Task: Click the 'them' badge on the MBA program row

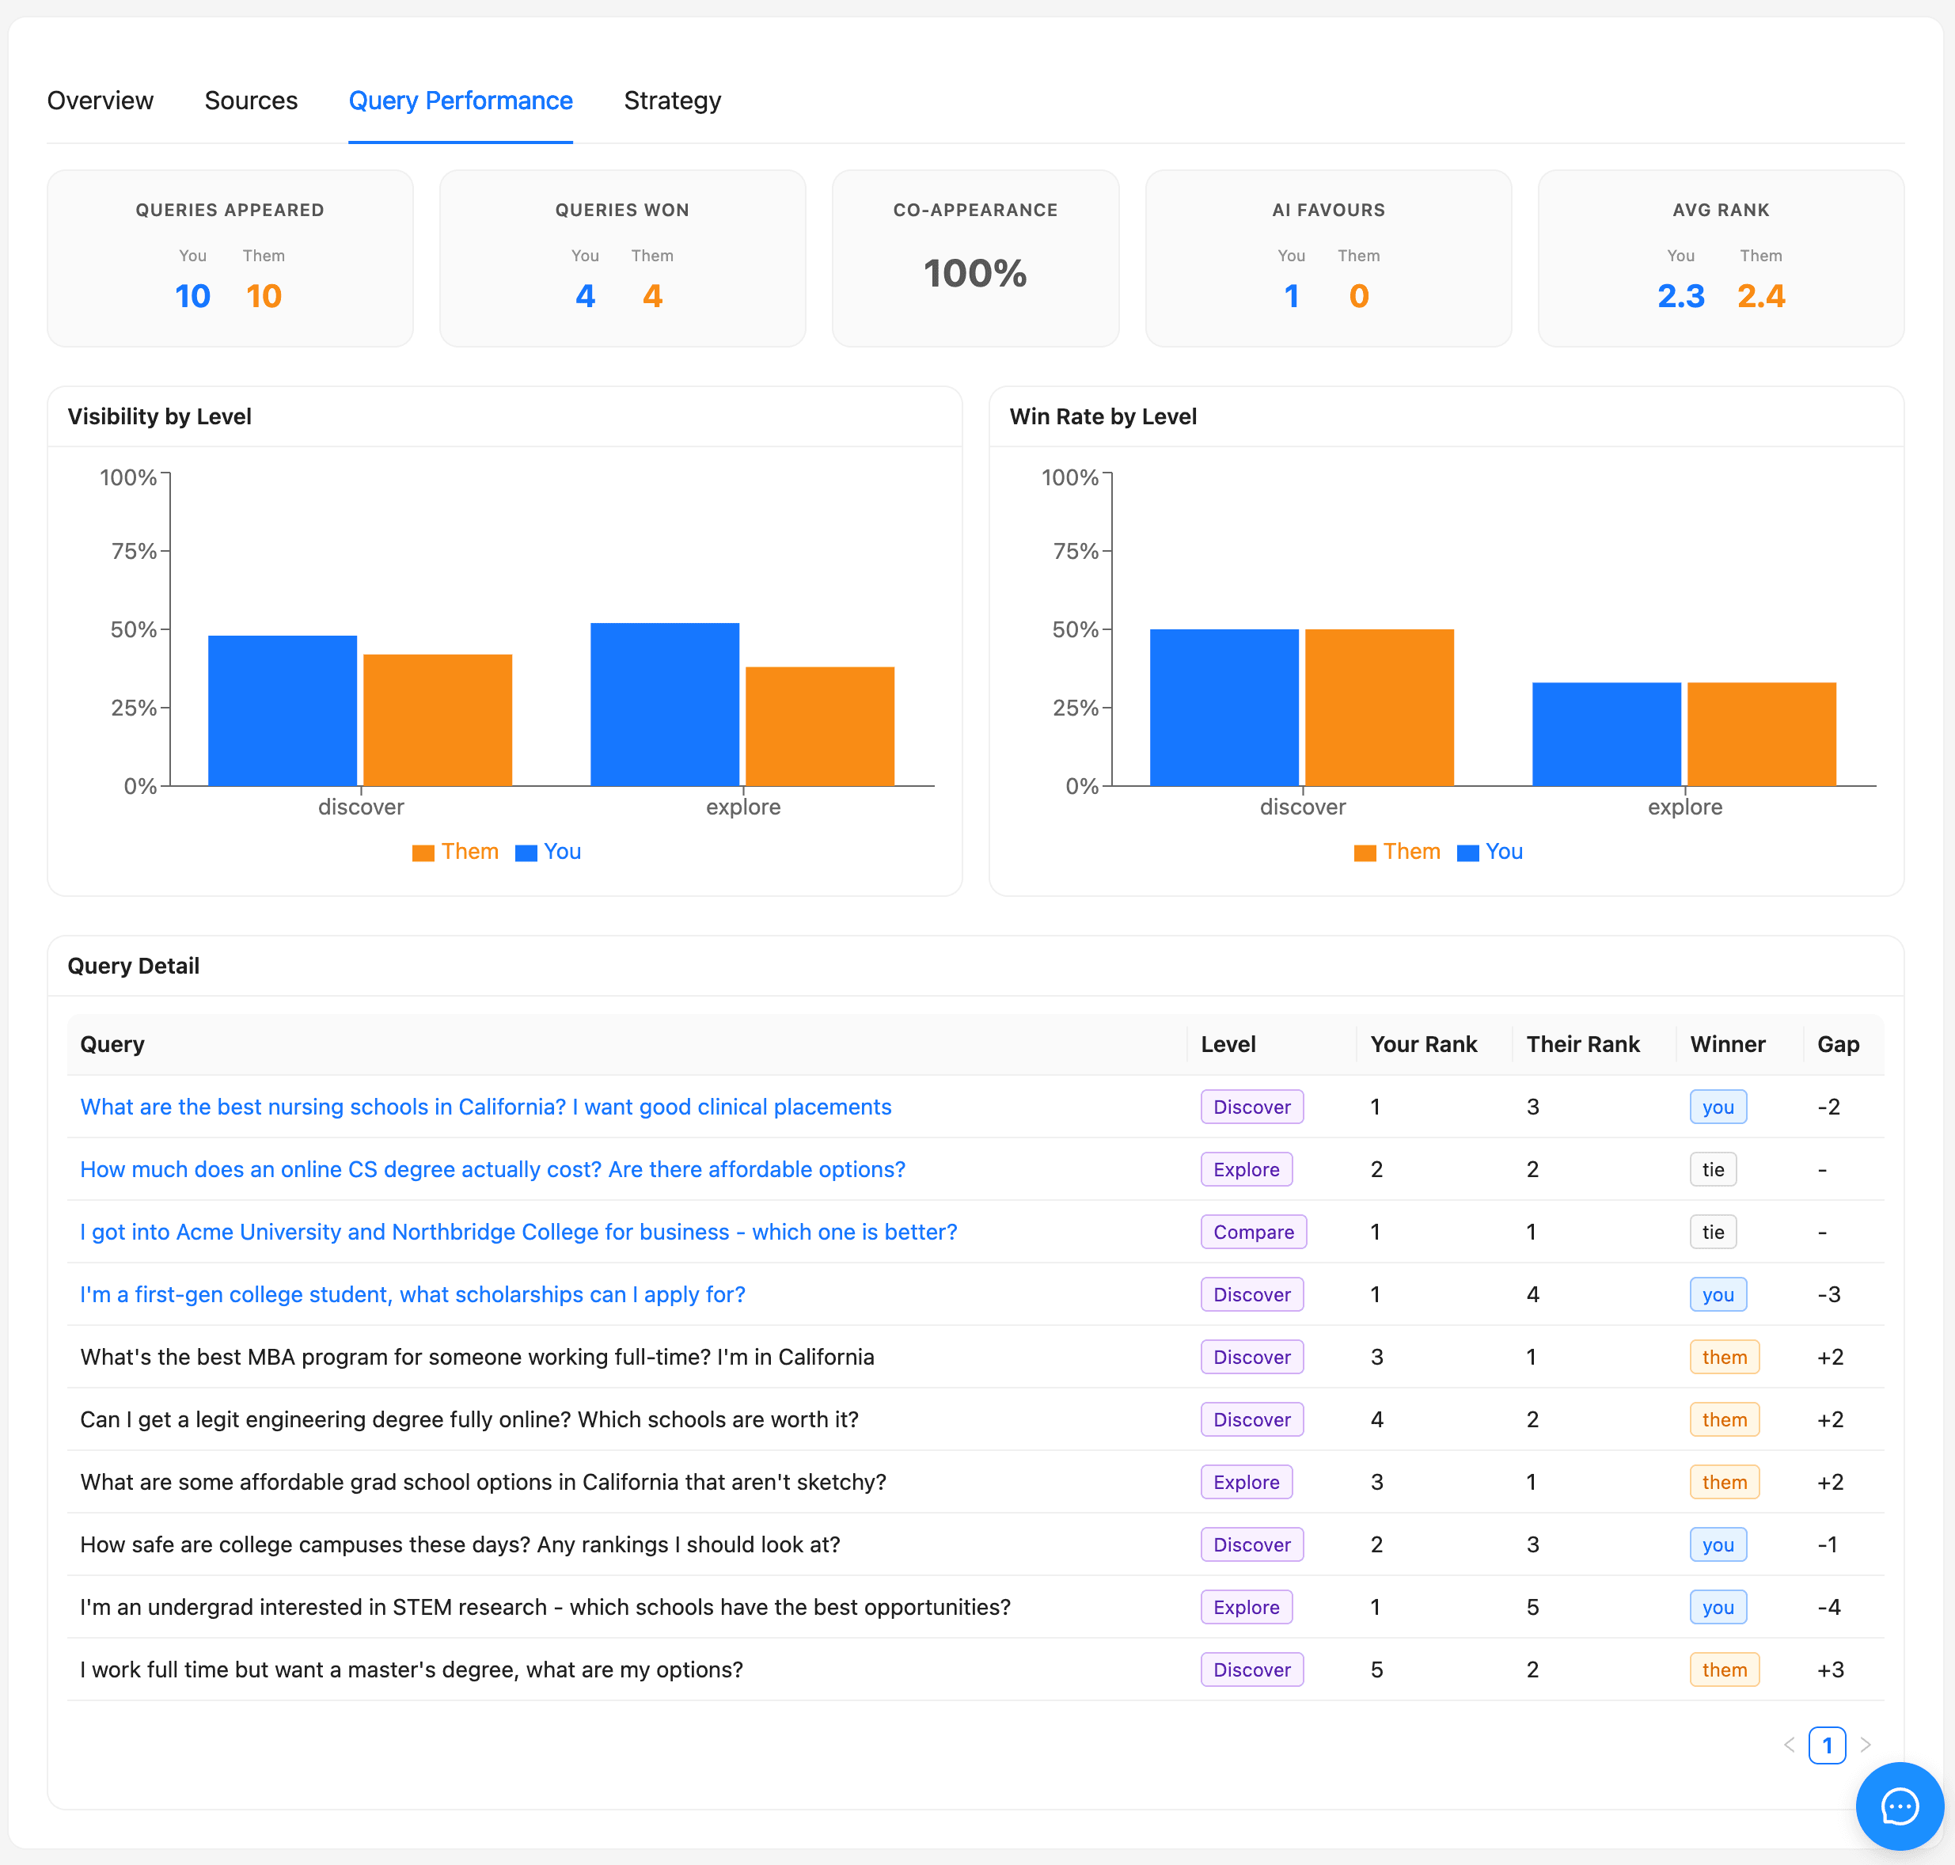Action: click(x=1725, y=1356)
